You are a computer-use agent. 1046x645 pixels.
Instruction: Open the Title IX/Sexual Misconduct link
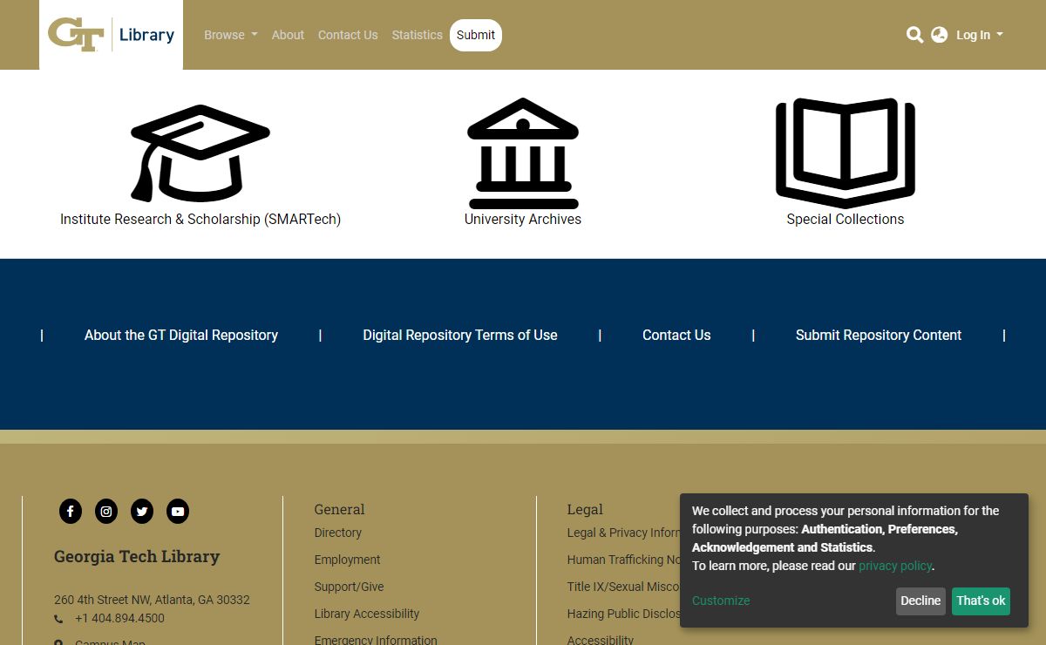[x=623, y=587]
